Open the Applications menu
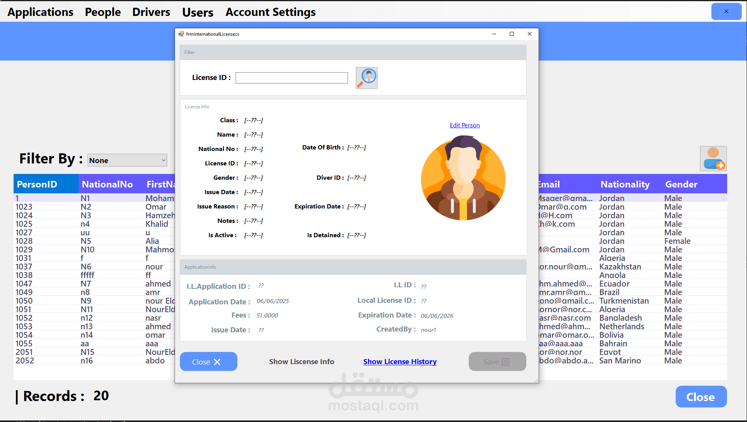This screenshot has width=747, height=422. tap(40, 12)
